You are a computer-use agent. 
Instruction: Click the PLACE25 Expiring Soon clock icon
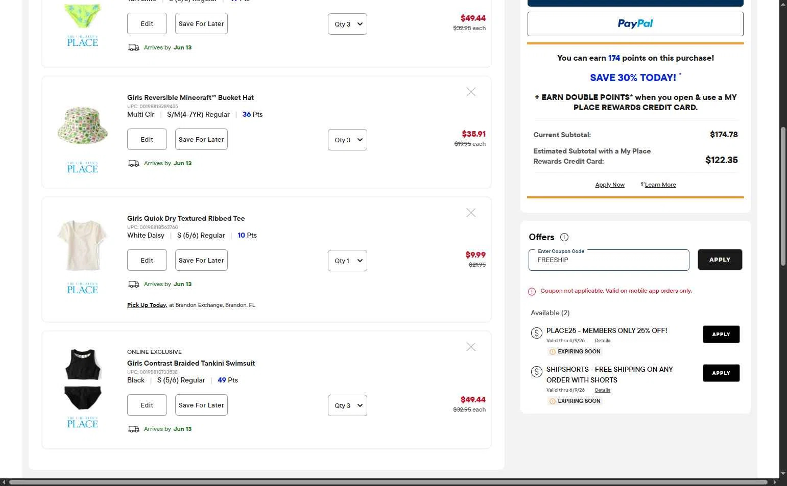pyautogui.click(x=552, y=352)
